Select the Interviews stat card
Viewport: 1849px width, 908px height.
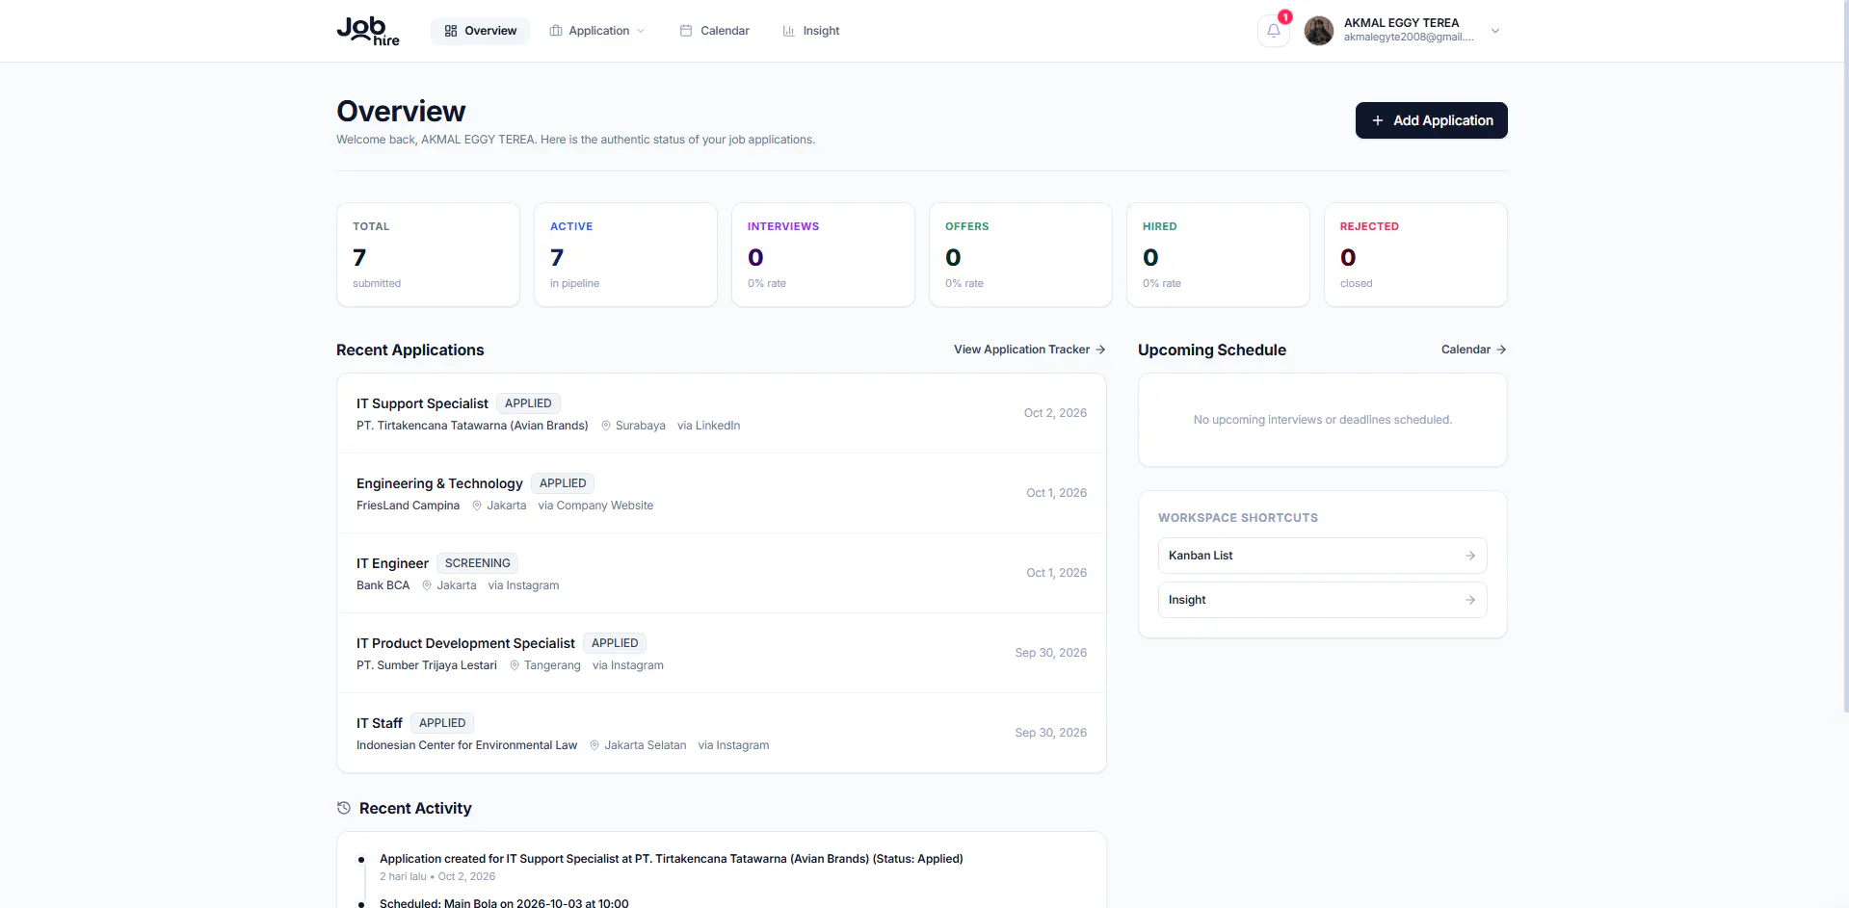[x=823, y=255]
